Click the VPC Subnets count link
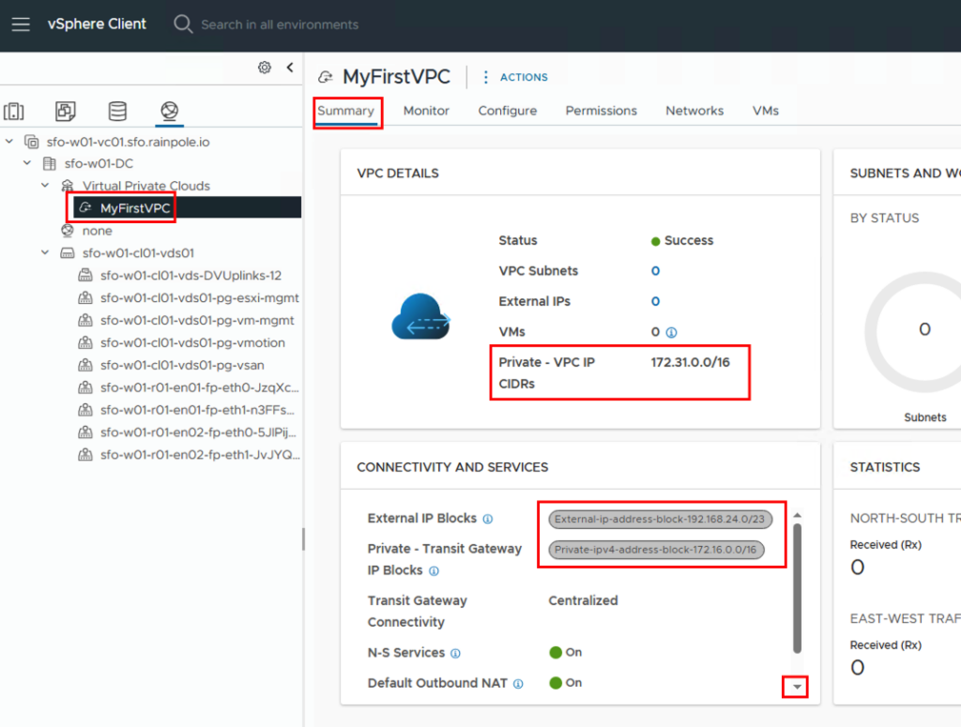The image size is (961, 727). (655, 271)
